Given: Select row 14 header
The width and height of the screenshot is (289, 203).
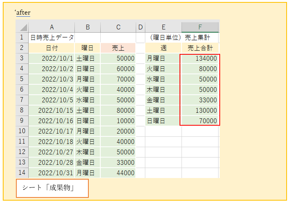Looking at the screenshot, I should [x=22, y=172].
